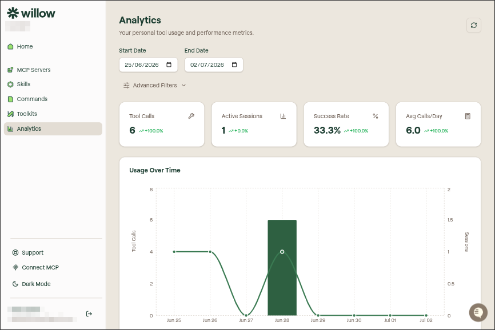Click the Skills hexagon icon
This screenshot has height=330, width=495.
10,84
